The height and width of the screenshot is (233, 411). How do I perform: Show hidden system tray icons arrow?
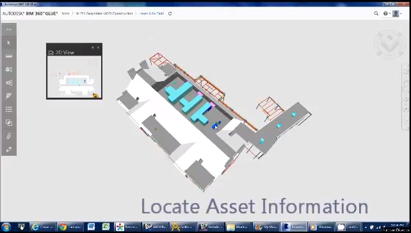366,227
